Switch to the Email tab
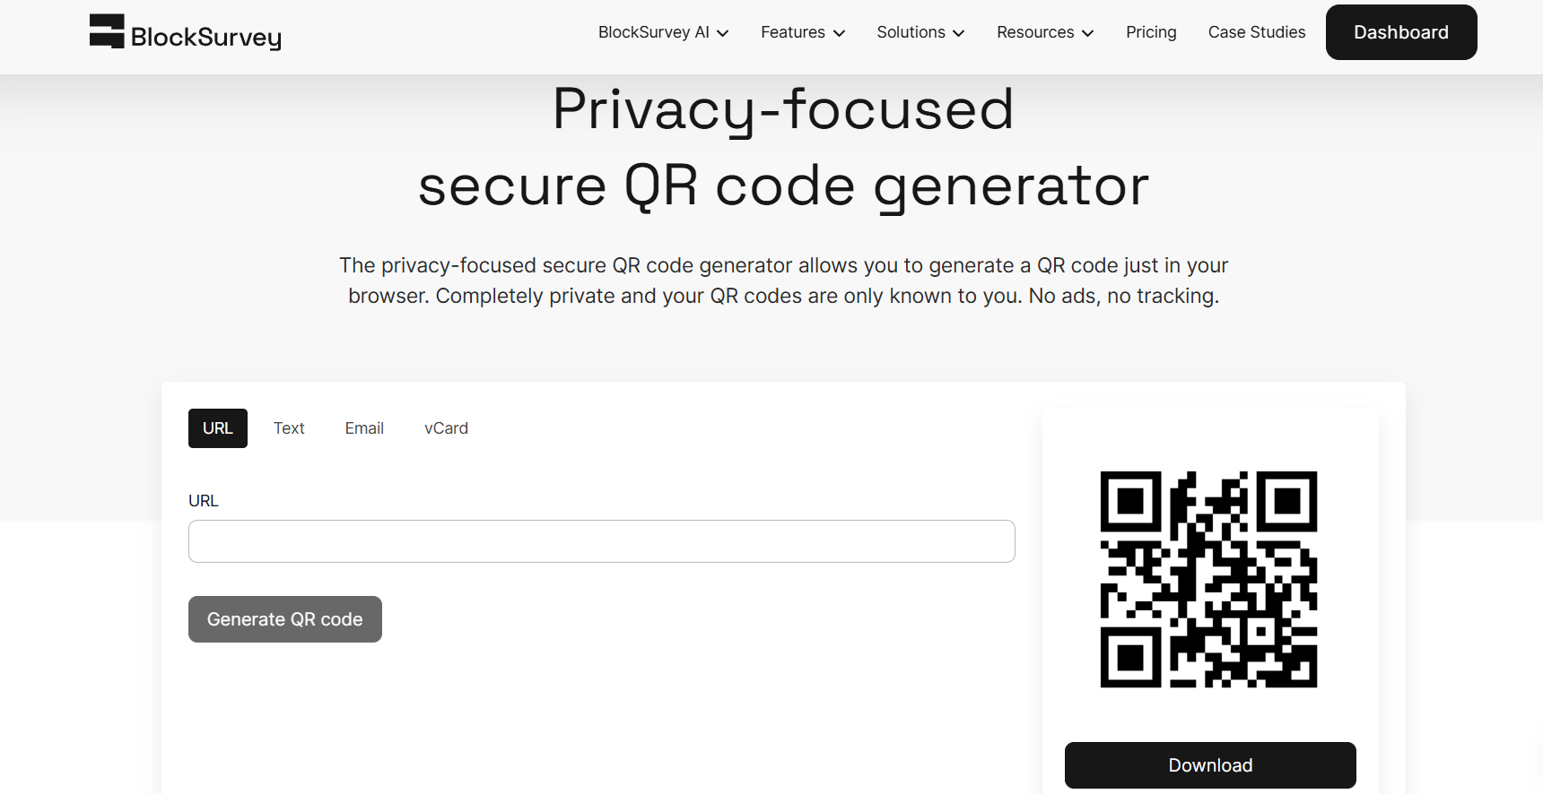This screenshot has height=794, width=1543. (364, 428)
